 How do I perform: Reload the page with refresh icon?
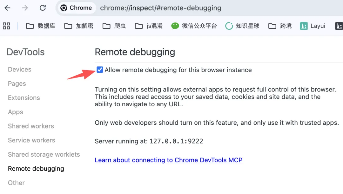pyautogui.click(x=43, y=8)
